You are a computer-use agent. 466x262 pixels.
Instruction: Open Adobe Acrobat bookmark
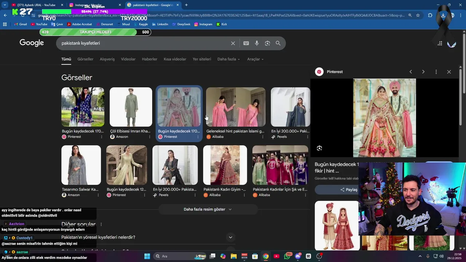79,24
